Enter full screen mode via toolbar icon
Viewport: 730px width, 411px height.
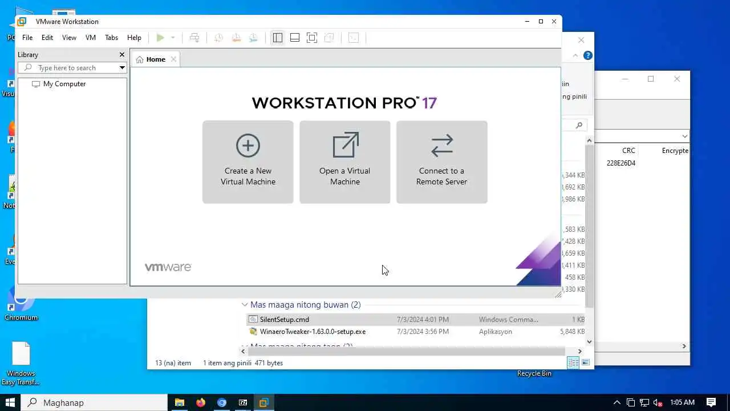[x=312, y=38]
